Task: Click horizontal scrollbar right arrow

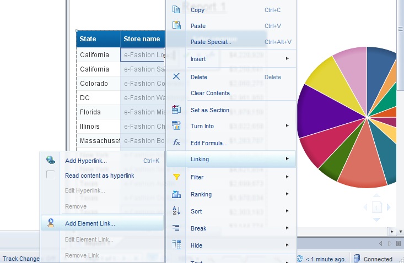Action: [392, 232]
